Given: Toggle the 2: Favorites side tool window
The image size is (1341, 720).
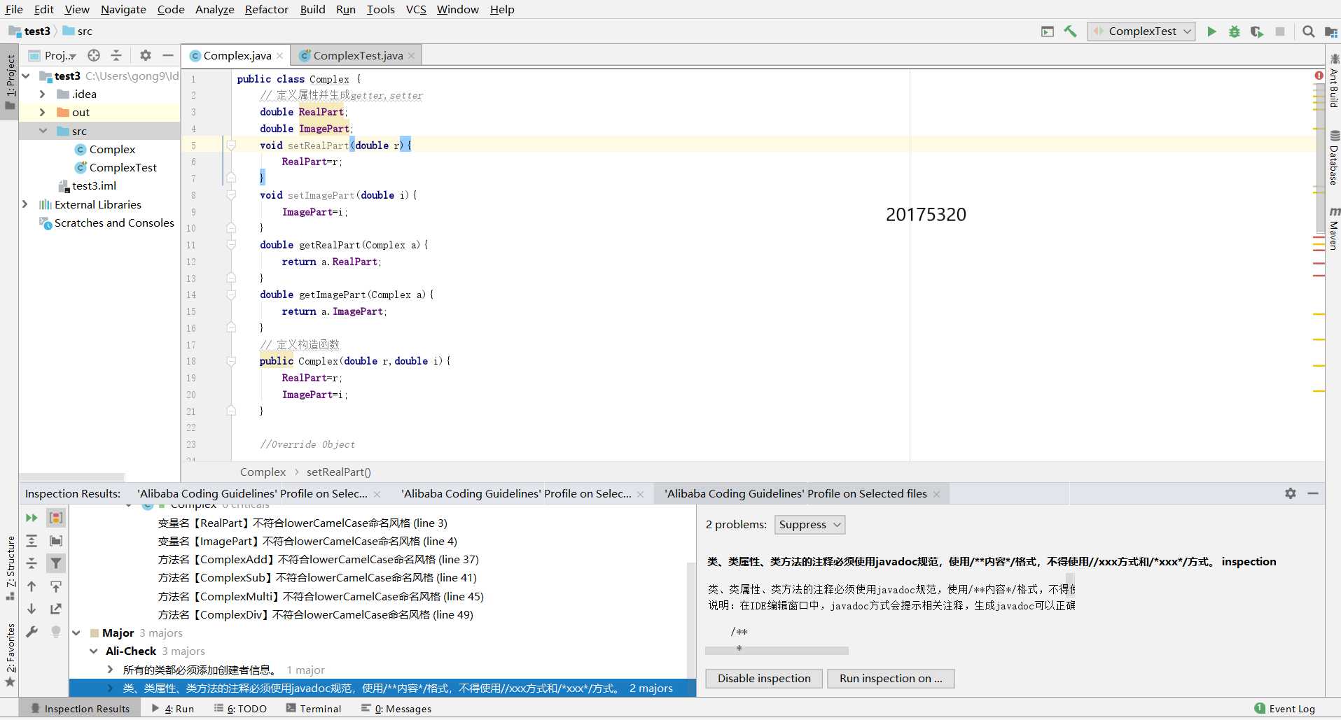Looking at the screenshot, I should coord(10,655).
